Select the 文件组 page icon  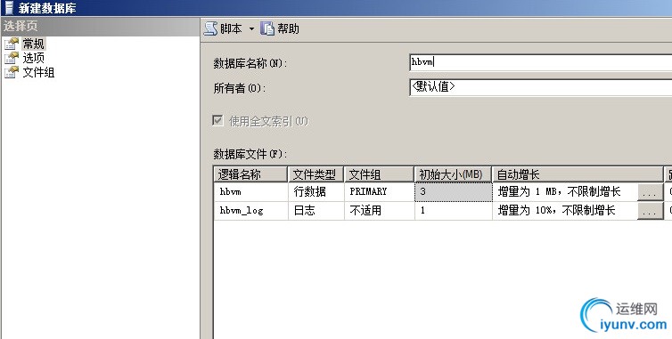[x=12, y=72]
